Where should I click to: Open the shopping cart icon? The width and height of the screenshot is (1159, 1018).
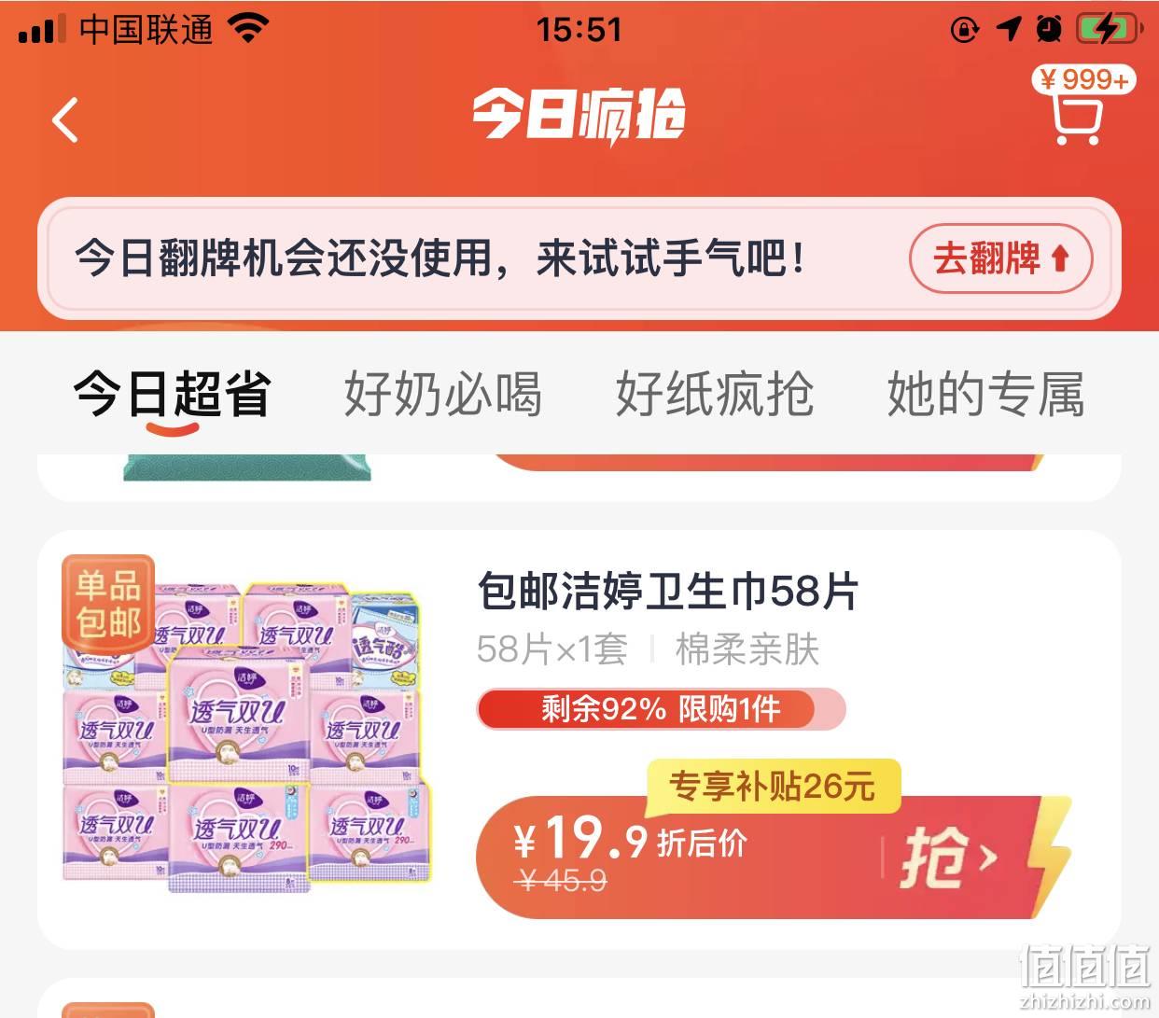pos(1077,119)
